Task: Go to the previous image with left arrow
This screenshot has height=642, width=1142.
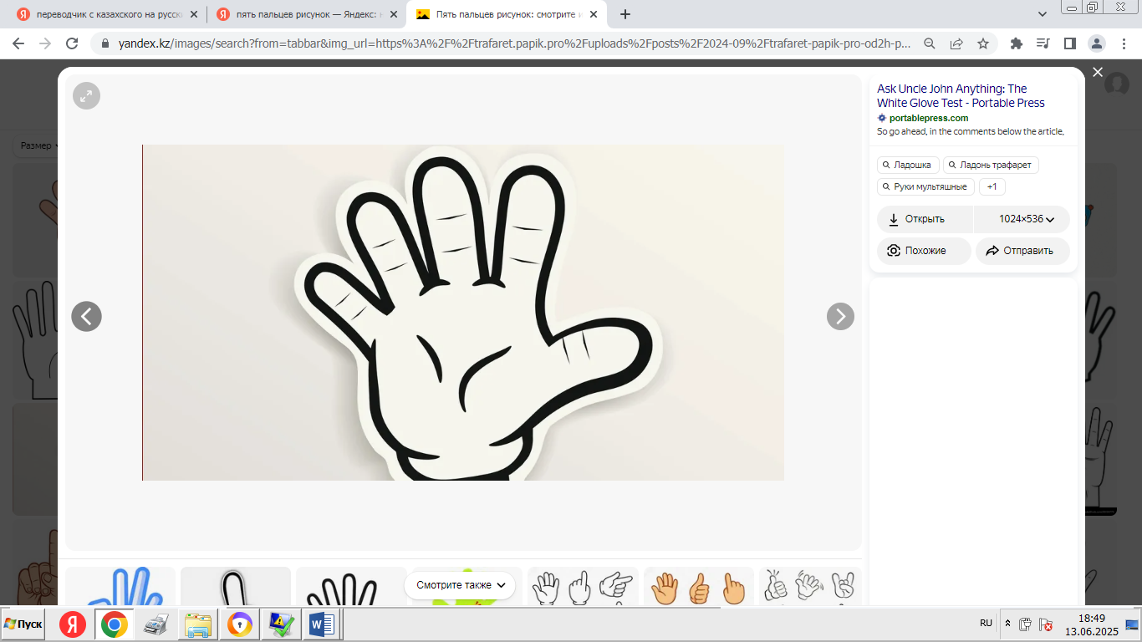Action: click(86, 316)
